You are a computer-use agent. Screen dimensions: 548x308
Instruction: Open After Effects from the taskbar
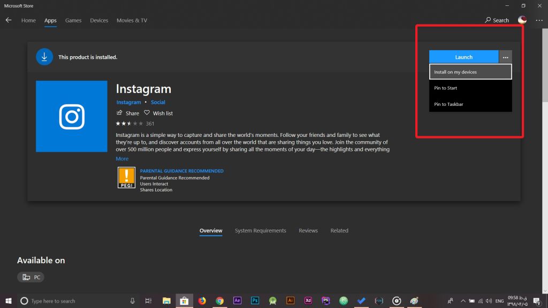click(237, 301)
